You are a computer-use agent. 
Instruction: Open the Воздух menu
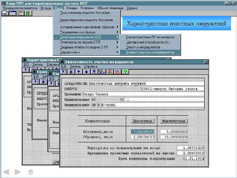pos(46,8)
